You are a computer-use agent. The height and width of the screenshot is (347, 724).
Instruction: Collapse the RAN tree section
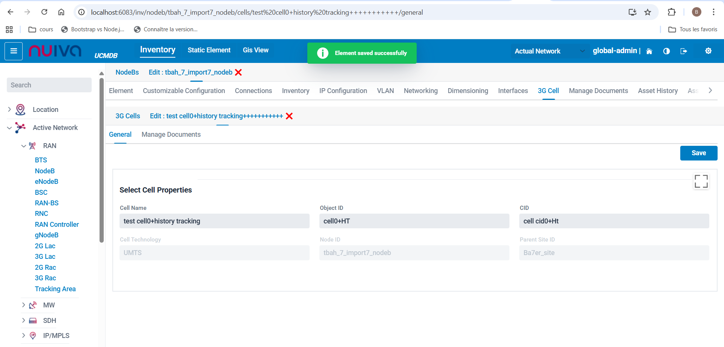pos(23,146)
